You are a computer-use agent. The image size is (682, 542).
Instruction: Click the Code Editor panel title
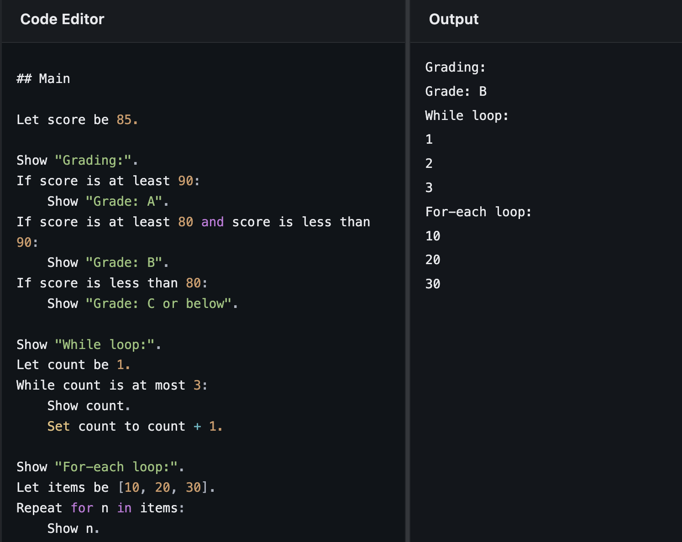click(x=62, y=19)
